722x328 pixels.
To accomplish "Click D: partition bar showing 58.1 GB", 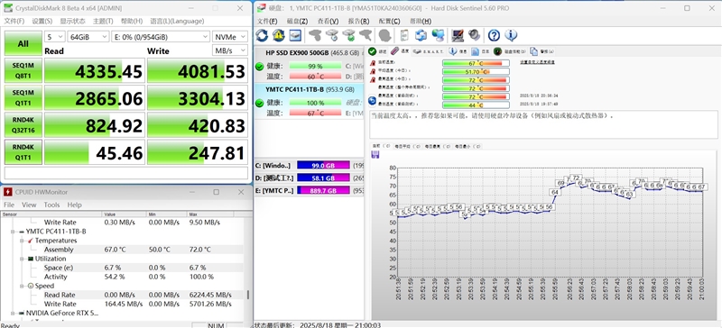I will 323,178.
